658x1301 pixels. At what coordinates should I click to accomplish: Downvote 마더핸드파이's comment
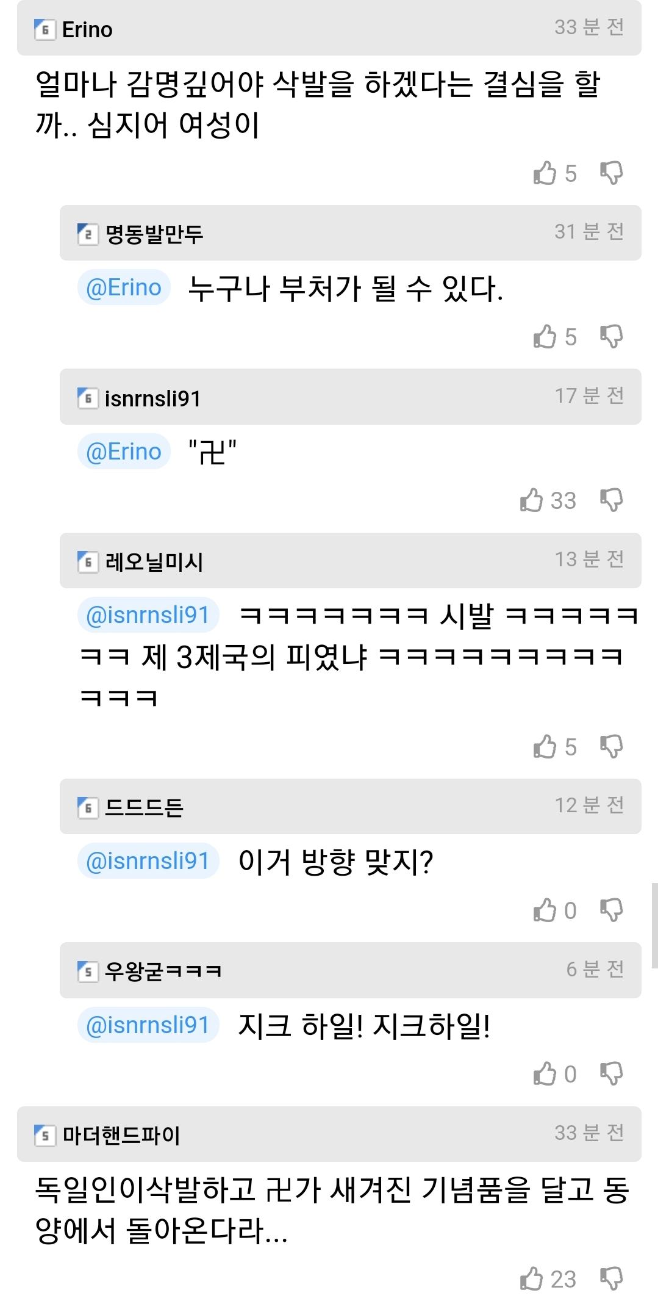(611, 1279)
